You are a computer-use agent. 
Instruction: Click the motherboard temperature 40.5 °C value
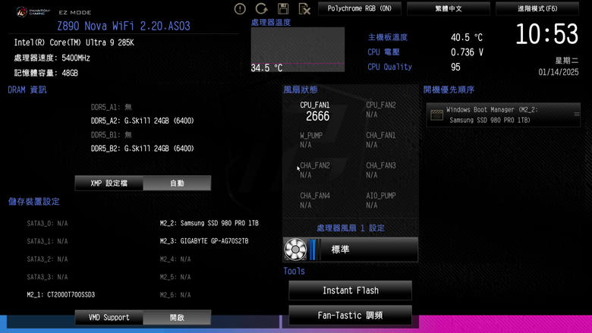click(x=467, y=37)
